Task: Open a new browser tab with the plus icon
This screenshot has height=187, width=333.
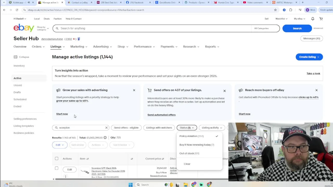Action: [303, 2]
